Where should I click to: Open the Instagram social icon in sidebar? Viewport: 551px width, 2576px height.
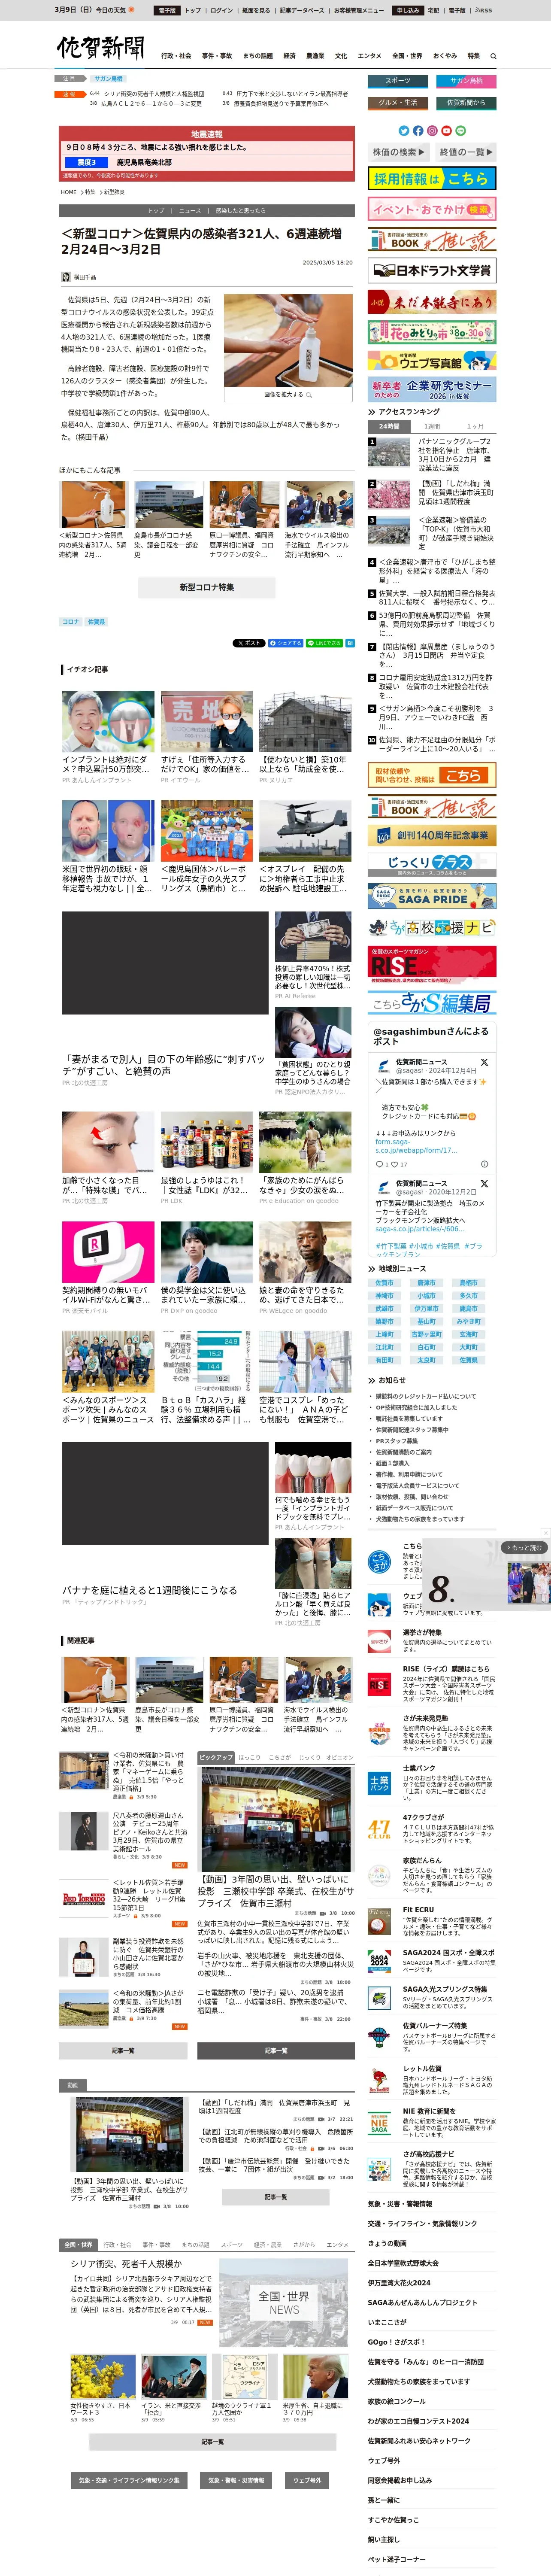pyautogui.click(x=432, y=131)
